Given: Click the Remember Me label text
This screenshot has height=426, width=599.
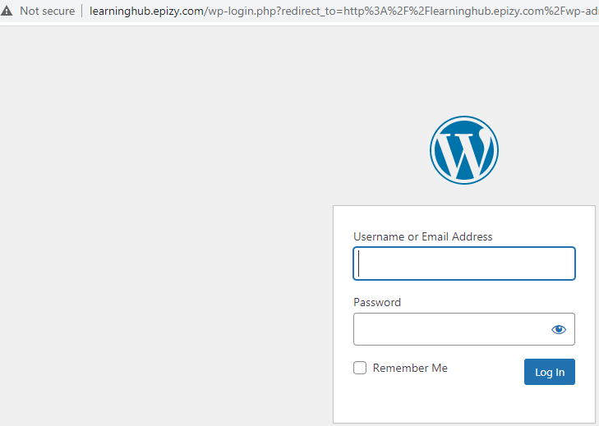Looking at the screenshot, I should (410, 368).
